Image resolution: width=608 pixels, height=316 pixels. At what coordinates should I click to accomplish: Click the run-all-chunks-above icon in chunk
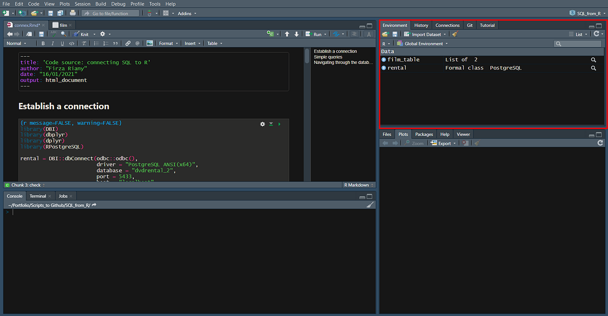(271, 124)
